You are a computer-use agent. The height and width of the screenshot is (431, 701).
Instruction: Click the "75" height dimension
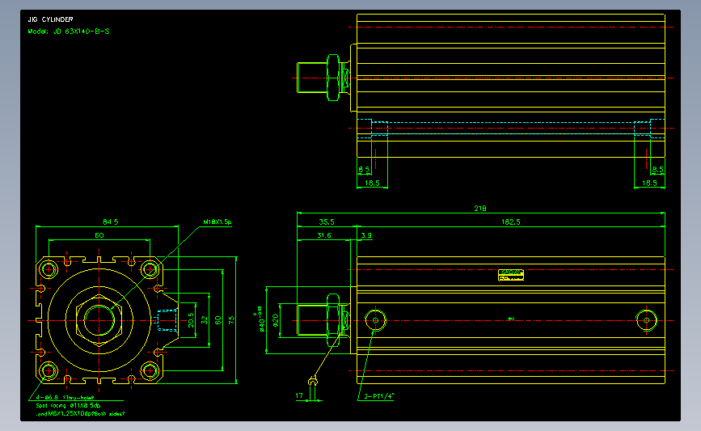coord(231,320)
